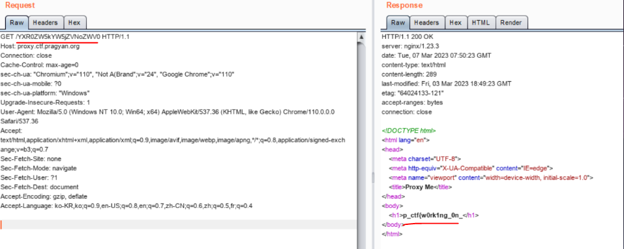
Task: Click the meta name="viewport" line
Action: tap(491, 177)
